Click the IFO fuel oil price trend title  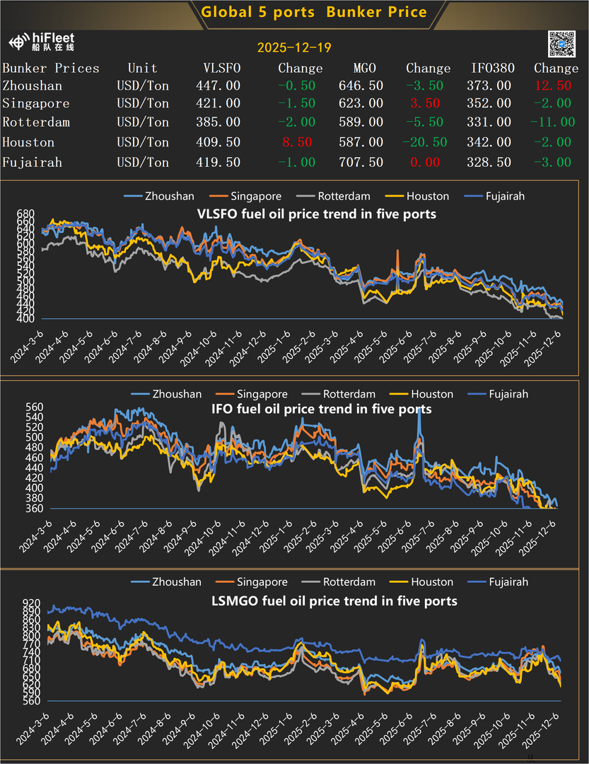pyautogui.click(x=321, y=410)
